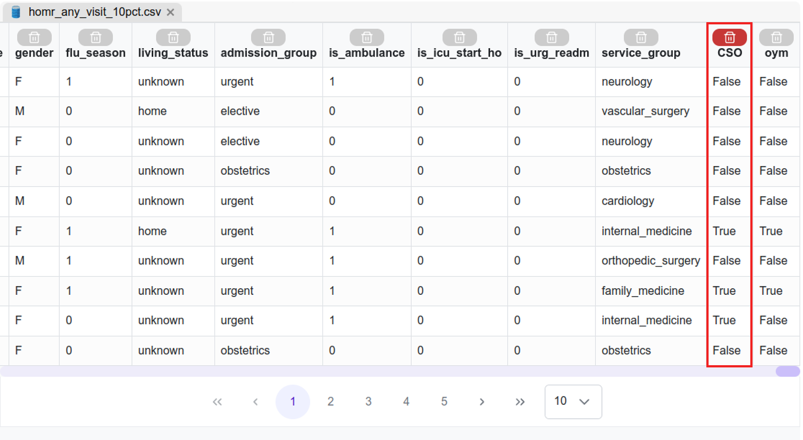Select the vascular_surgery cell

coord(645,111)
